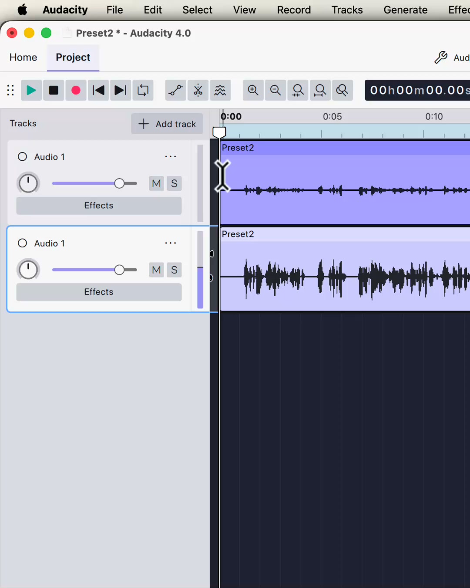Solo the second Audio 1 track
This screenshot has height=588, width=470.
click(174, 270)
